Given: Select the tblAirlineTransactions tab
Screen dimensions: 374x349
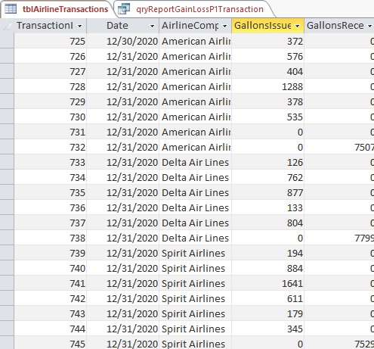Looking at the screenshot, I should click(57, 9).
